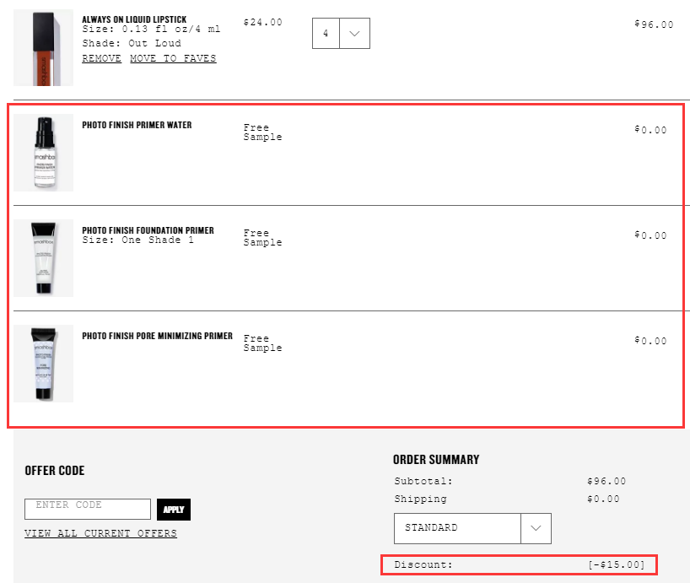
Task: Click the shipping dropdown chevron icon
Action: (x=536, y=528)
